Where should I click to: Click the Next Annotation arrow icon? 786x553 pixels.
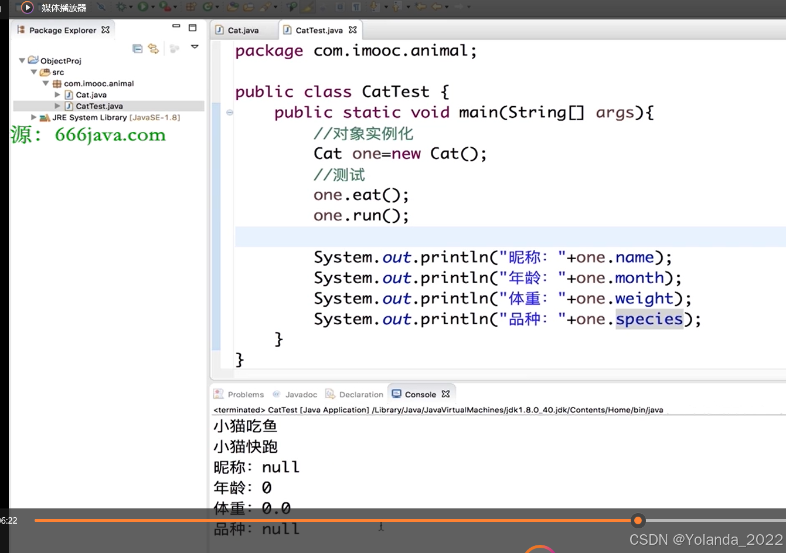click(375, 7)
